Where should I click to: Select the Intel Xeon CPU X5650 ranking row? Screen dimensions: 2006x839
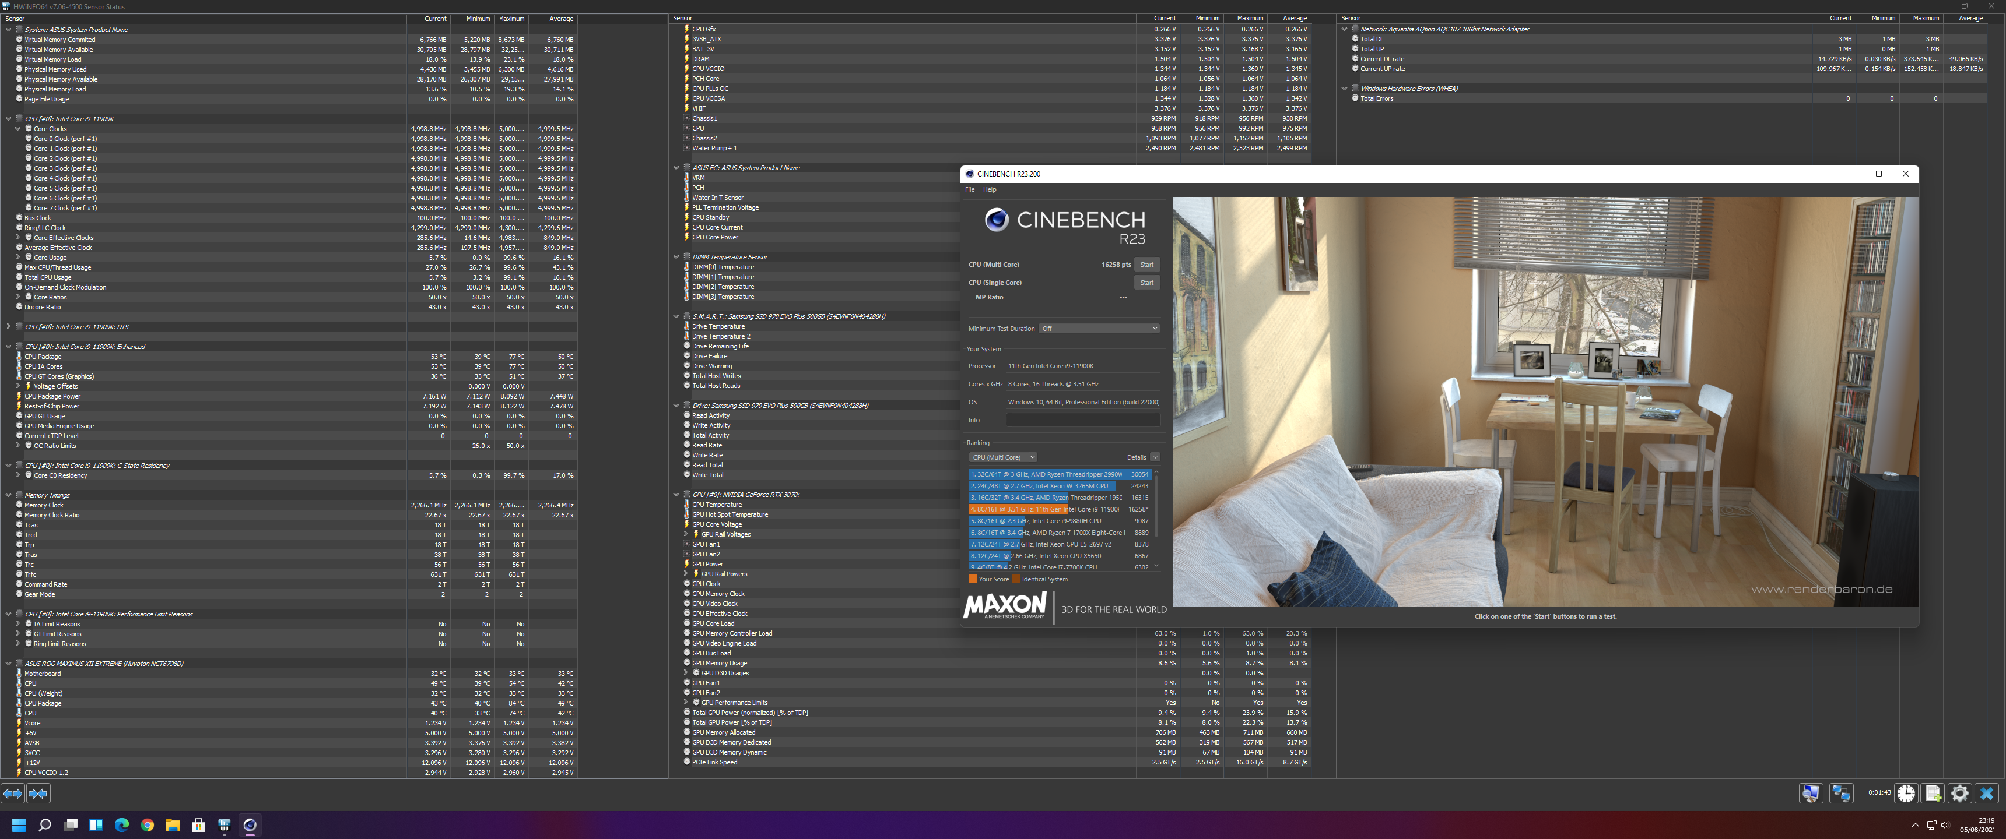(1059, 556)
